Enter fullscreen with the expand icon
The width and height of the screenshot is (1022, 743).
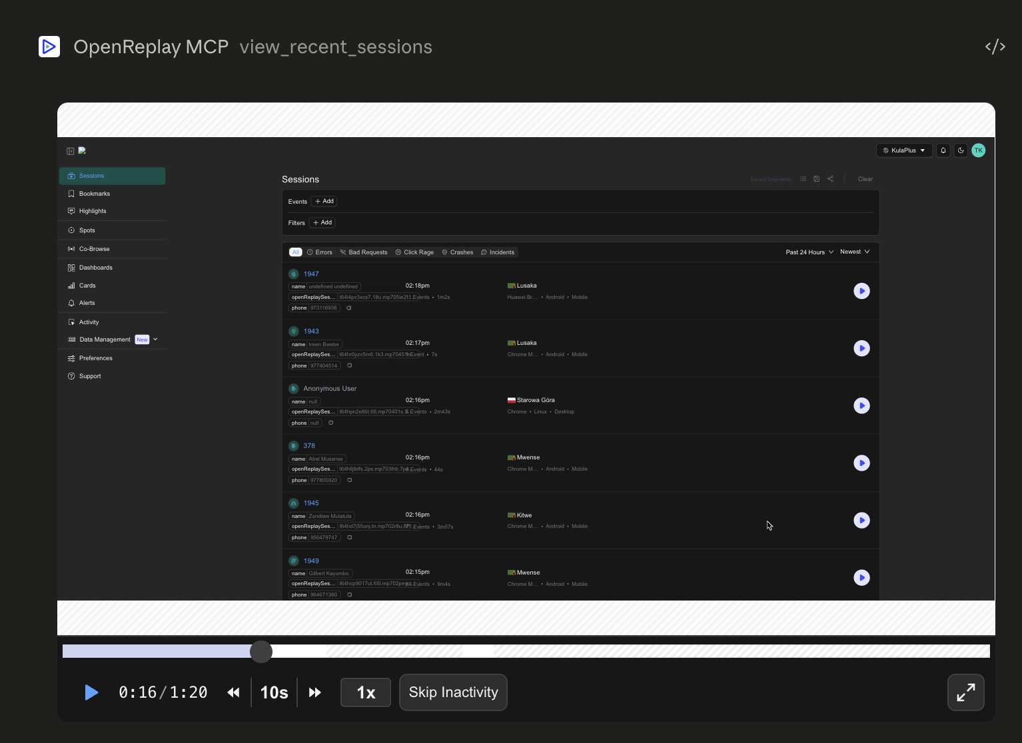coord(966,692)
